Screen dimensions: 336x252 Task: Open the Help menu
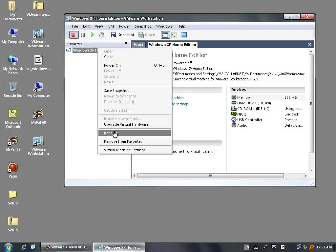[x=181, y=26]
